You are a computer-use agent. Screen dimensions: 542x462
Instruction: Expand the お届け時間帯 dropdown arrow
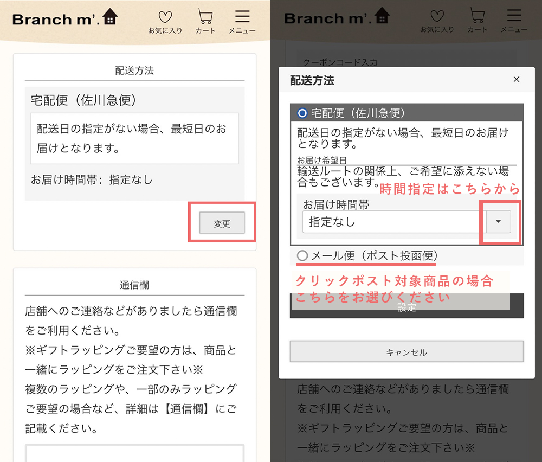coord(498,222)
